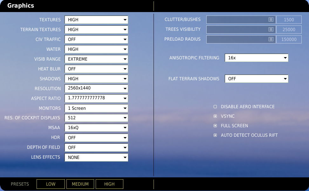Turn off Auto Detect Oculus Rift
This screenshot has height=191, width=309.
click(x=215, y=135)
